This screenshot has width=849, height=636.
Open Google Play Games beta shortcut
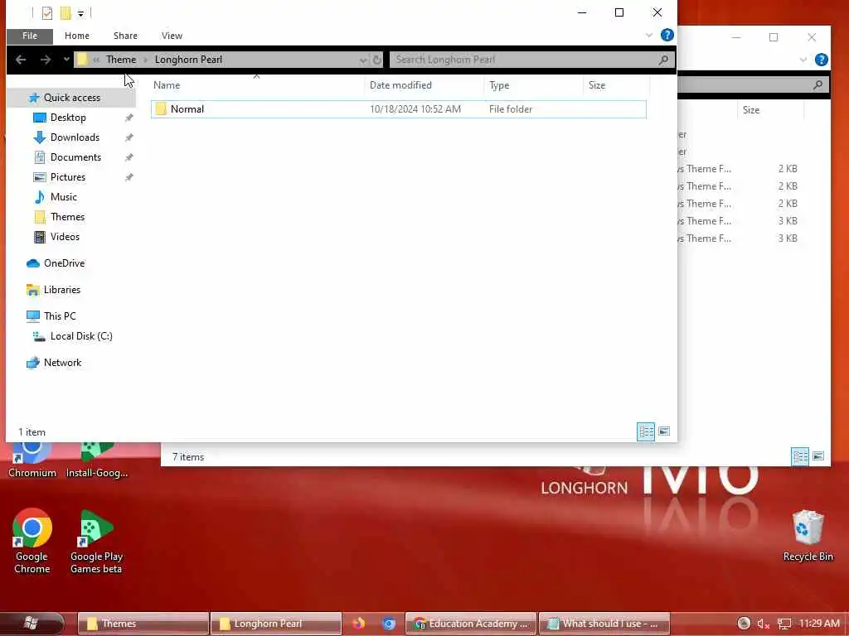[x=96, y=542]
